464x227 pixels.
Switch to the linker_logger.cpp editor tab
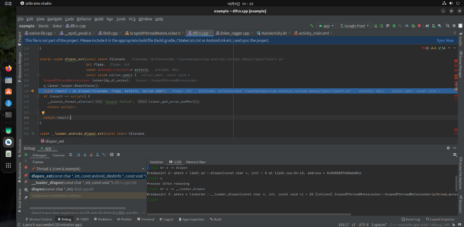[232, 33]
